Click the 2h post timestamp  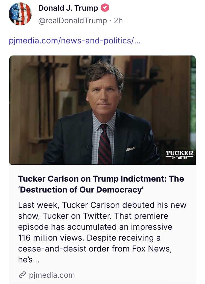tap(118, 21)
